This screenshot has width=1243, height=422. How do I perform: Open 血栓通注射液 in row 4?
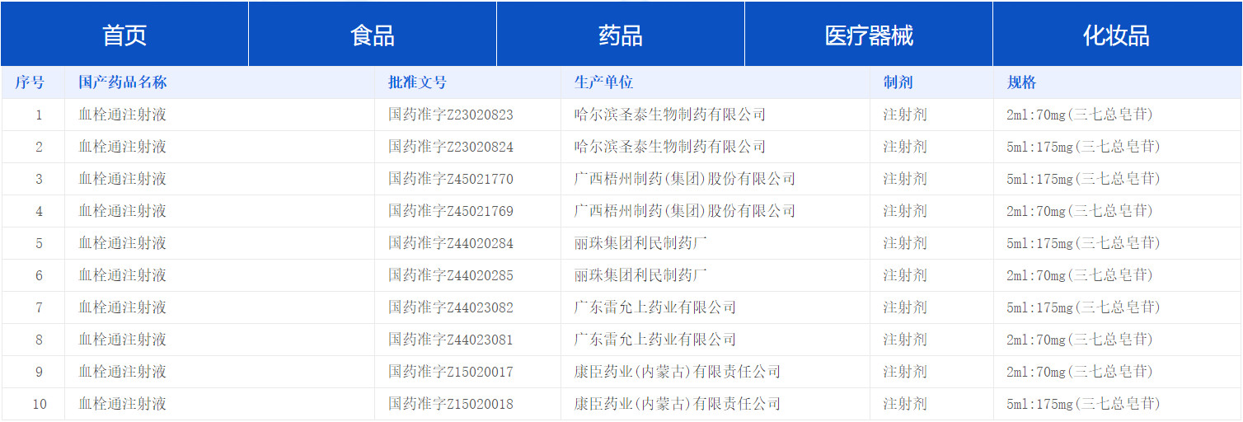click(x=123, y=211)
